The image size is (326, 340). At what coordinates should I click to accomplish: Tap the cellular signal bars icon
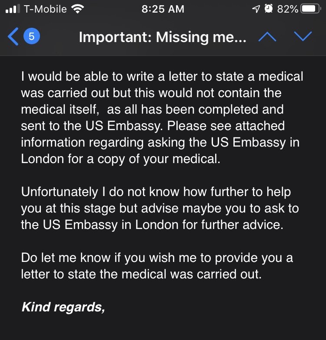pos(13,9)
